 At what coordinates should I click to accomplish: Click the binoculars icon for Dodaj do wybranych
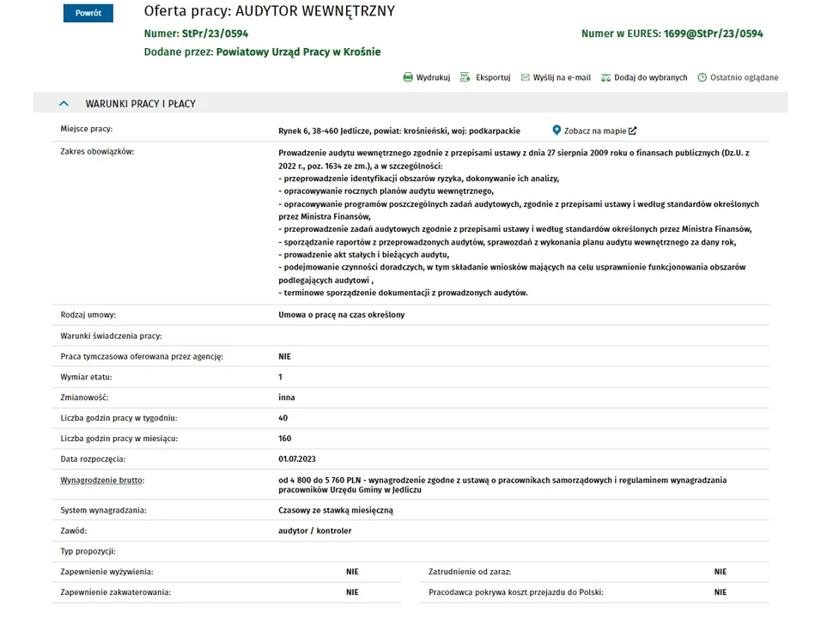tap(605, 77)
